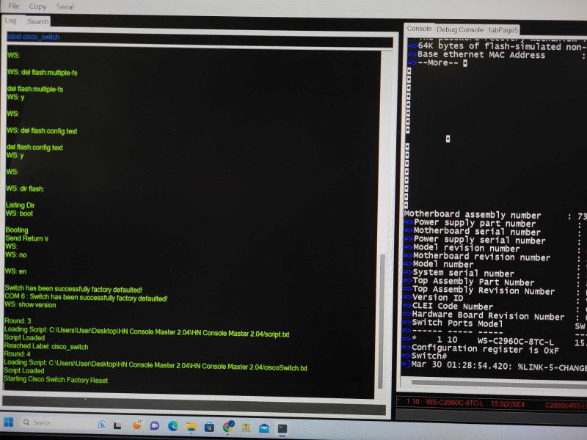Click 'Base ethernet MAC Address' console line
Screen dimensions: 587x440
tap(481, 54)
